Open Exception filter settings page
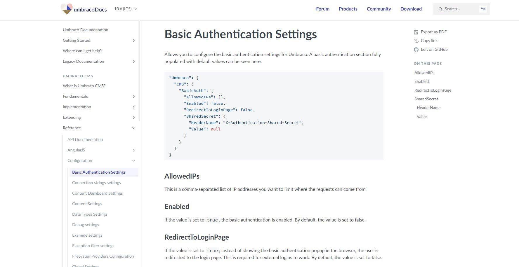The height and width of the screenshot is (267, 519). tap(93, 246)
